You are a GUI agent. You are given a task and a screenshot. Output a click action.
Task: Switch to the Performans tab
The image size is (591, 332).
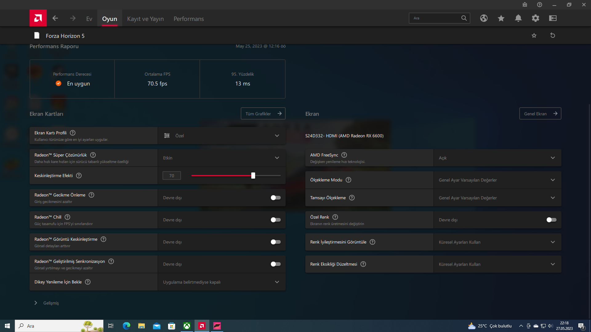click(188, 19)
